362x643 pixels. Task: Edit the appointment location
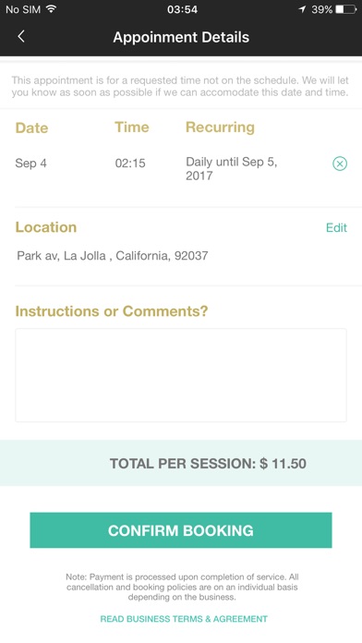pyautogui.click(x=336, y=227)
